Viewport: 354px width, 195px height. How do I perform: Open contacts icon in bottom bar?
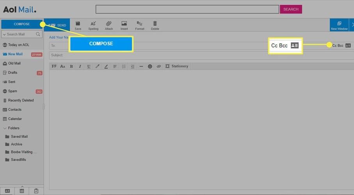click(x=7, y=191)
